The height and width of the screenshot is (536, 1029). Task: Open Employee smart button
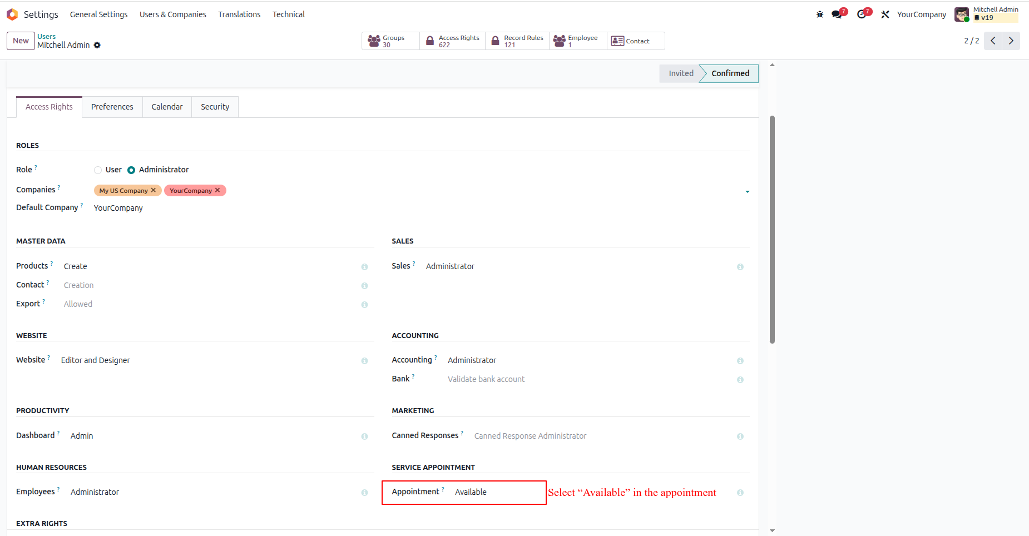(578, 41)
